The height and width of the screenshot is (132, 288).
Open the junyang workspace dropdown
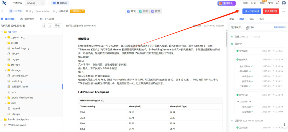point(35,3)
